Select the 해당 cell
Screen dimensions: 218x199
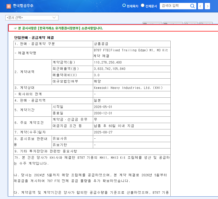132,82
